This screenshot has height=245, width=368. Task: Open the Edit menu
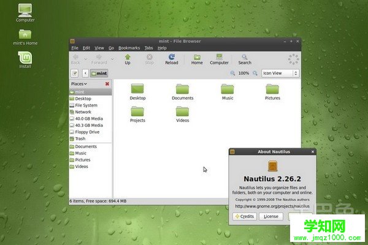coord(86,48)
